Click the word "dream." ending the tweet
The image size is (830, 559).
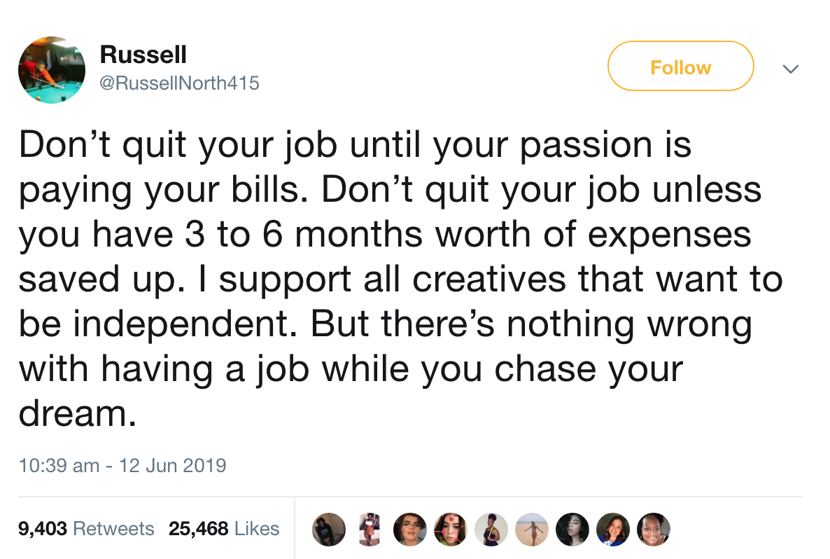point(76,413)
